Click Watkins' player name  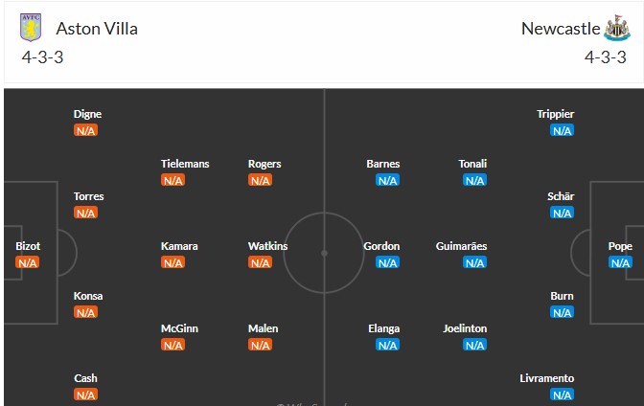click(267, 246)
